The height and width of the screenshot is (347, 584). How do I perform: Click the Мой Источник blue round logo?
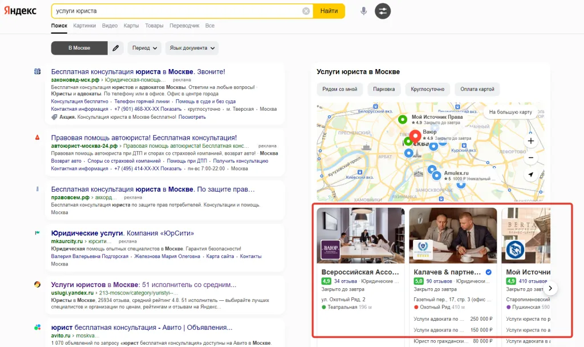(x=516, y=250)
